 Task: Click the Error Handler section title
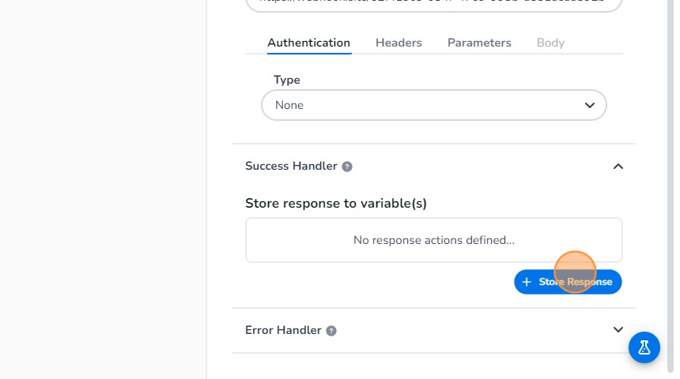(x=283, y=330)
